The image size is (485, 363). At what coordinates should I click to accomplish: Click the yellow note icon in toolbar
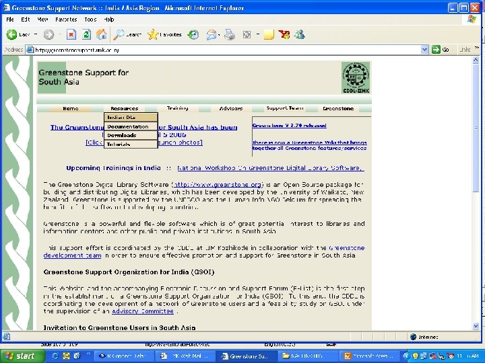click(x=269, y=34)
